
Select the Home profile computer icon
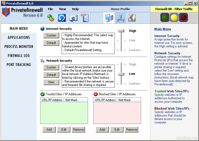point(109,18)
